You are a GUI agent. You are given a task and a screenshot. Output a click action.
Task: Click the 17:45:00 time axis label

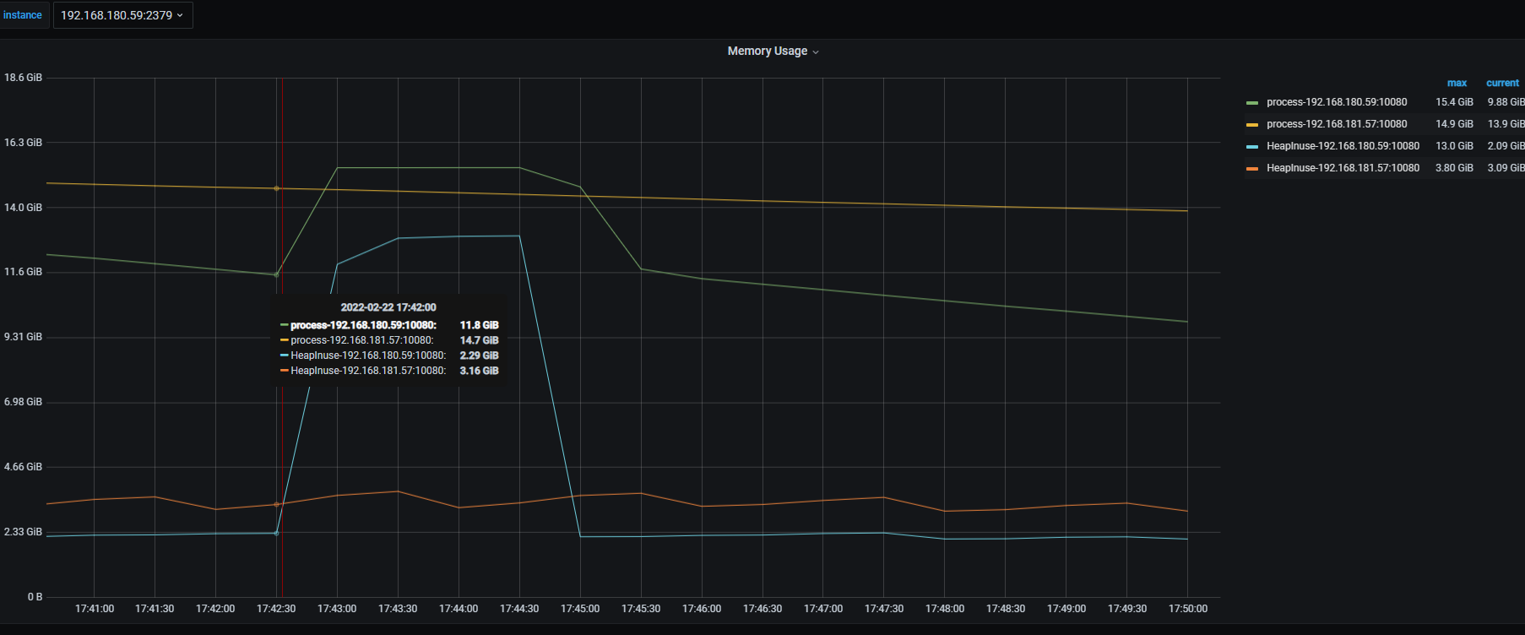(580, 609)
